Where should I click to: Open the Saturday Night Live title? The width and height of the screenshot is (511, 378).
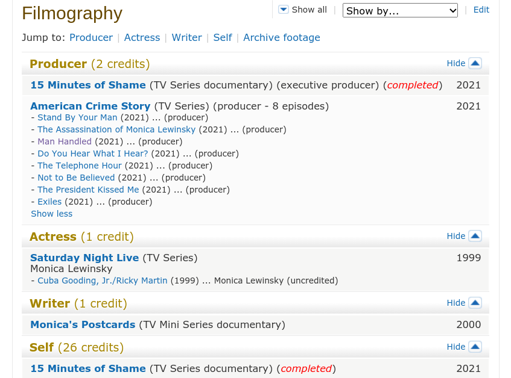click(84, 258)
